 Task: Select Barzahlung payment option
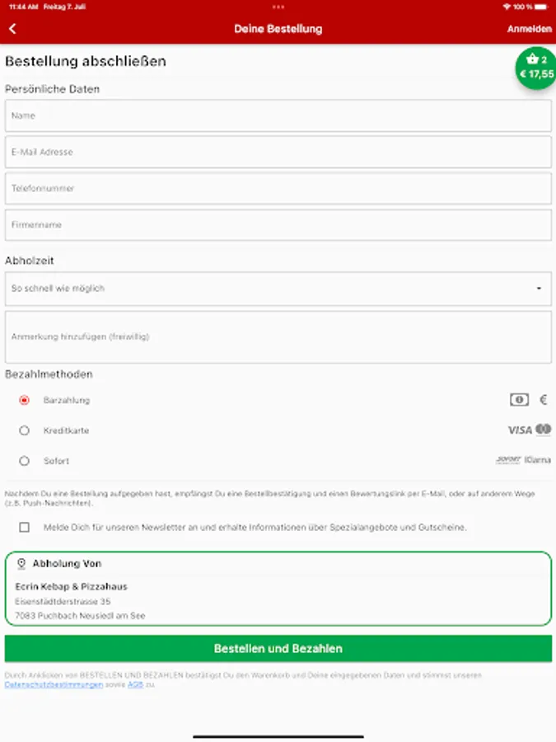tap(24, 401)
